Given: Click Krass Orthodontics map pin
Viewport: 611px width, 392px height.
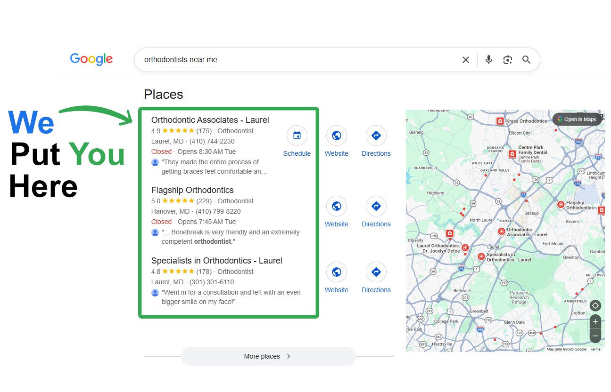Looking at the screenshot, I should pos(500,121).
